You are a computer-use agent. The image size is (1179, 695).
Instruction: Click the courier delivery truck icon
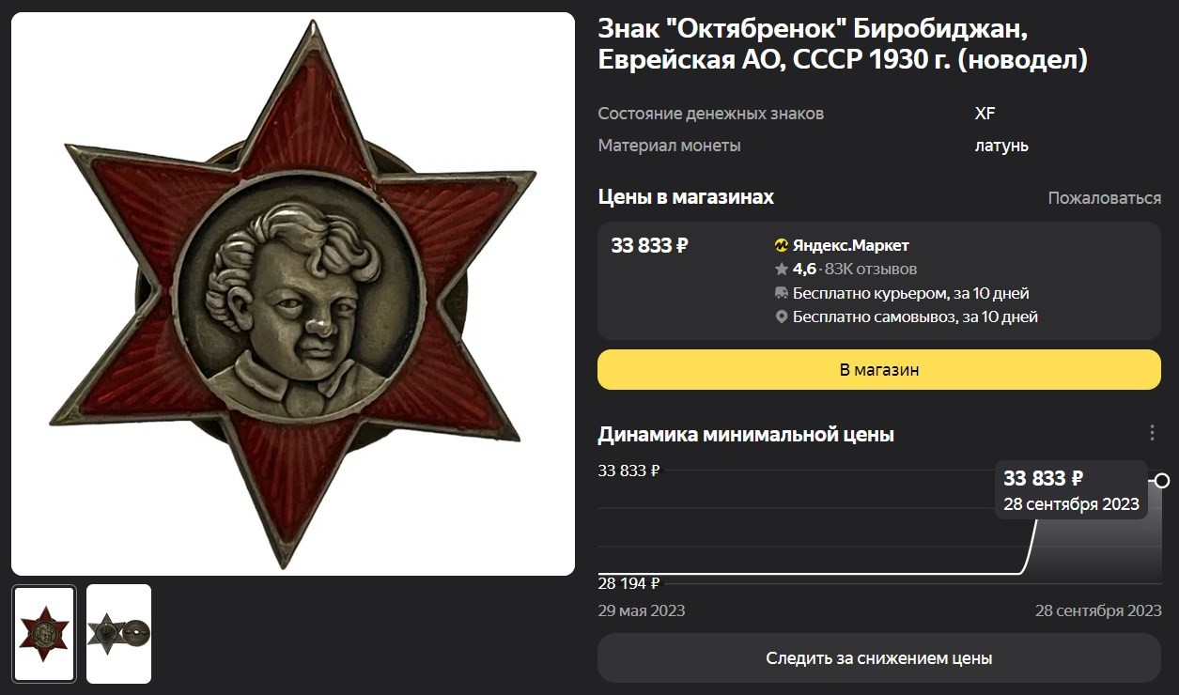pyautogui.click(x=781, y=293)
